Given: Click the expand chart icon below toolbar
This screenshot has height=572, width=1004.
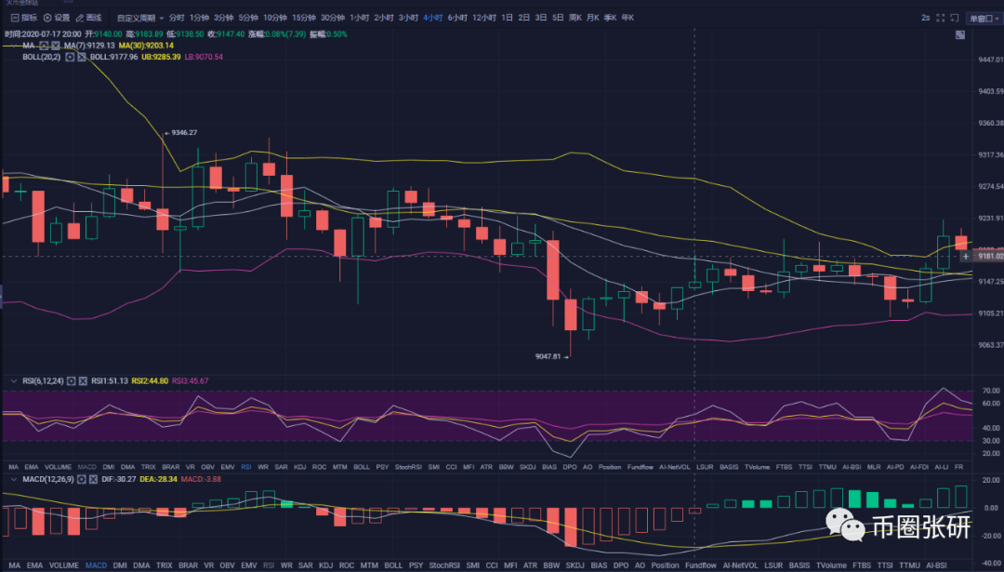Looking at the screenshot, I should pos(959,35).
